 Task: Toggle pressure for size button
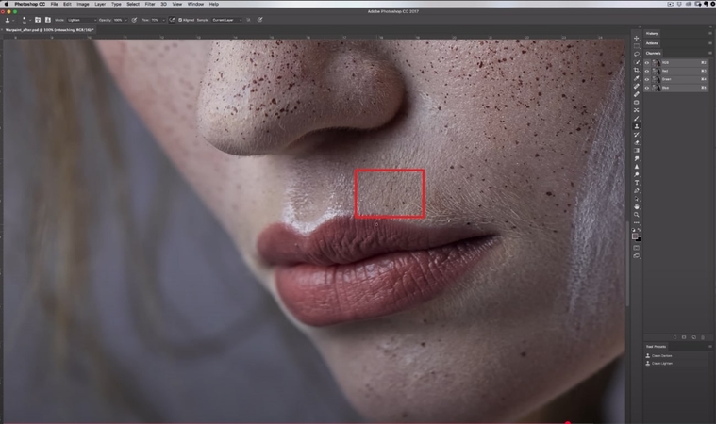click(259, 20)
